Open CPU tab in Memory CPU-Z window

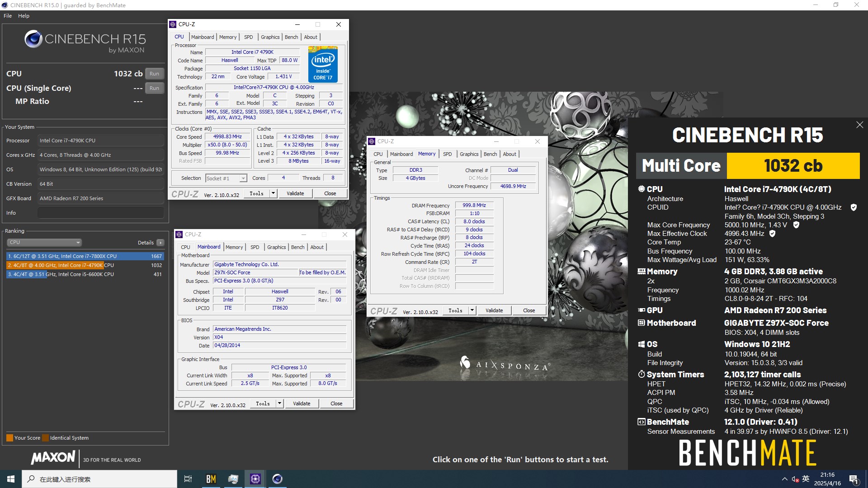[378, 154]
